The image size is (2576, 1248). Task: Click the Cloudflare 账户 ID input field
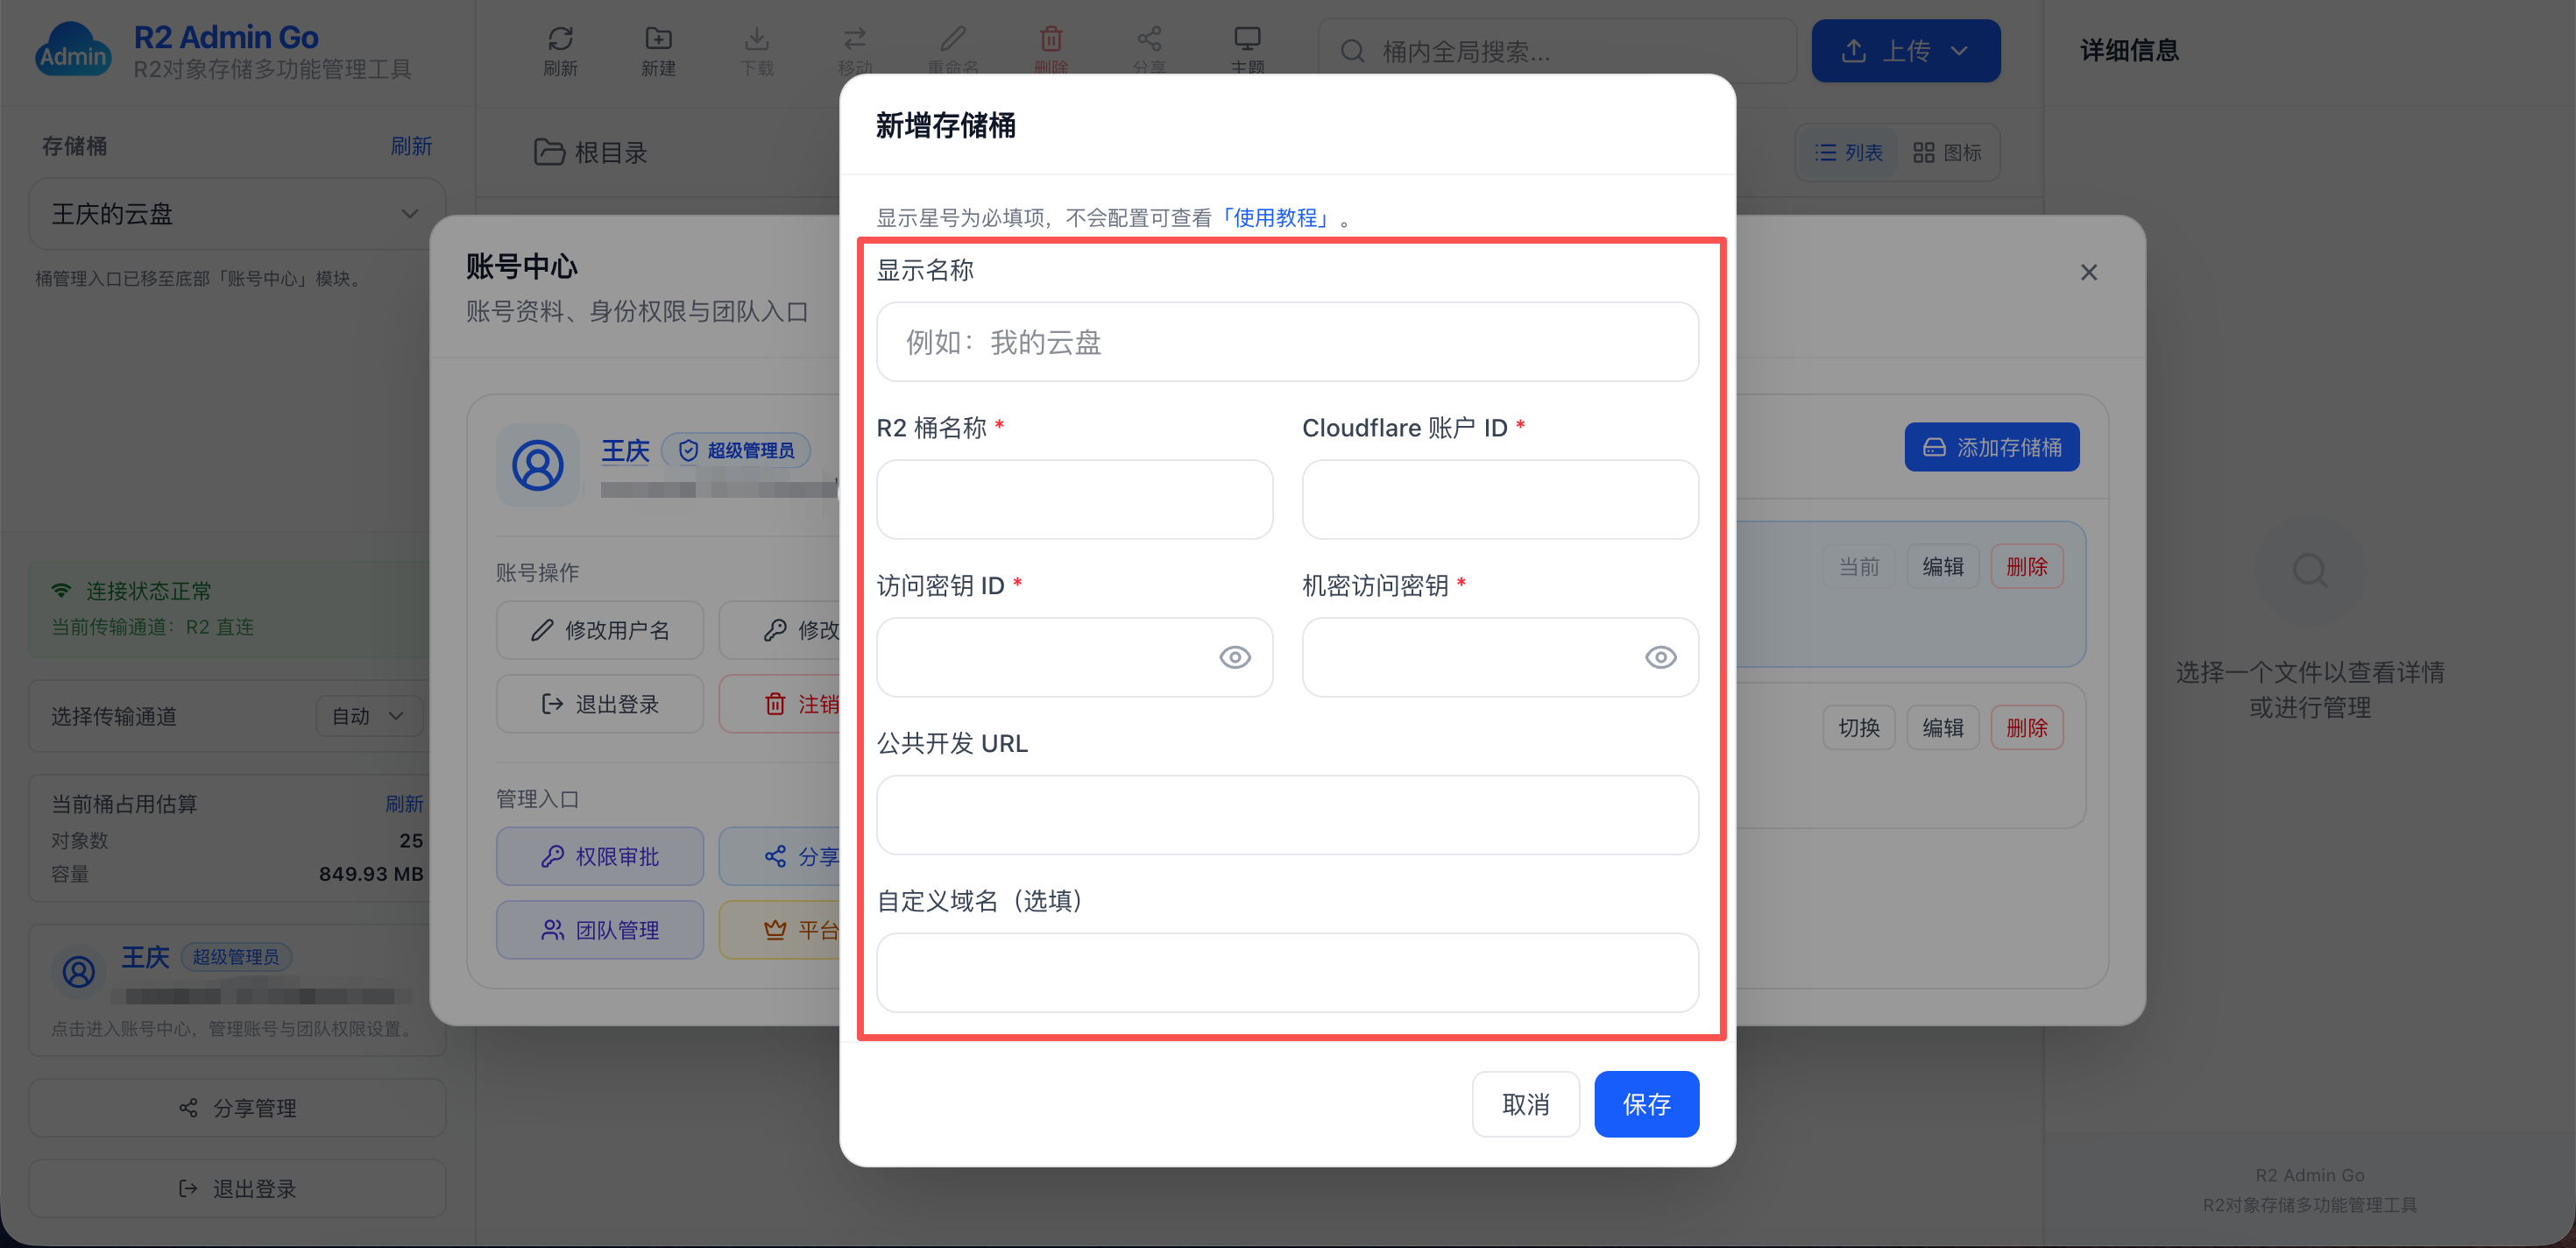(1499, 499)
